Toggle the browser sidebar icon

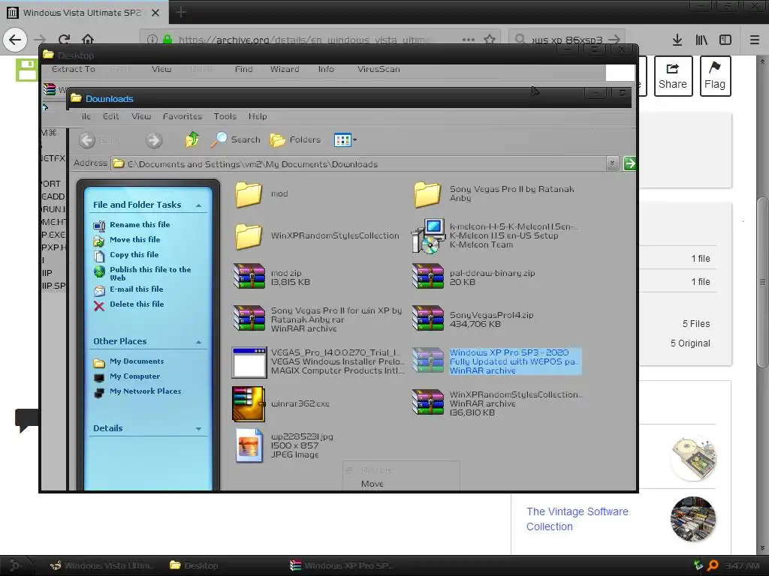pyautogui.click(x=725, y=40)
